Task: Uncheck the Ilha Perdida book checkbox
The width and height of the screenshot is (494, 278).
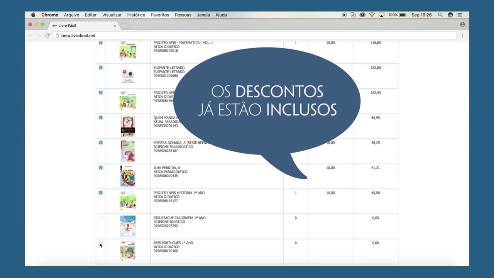Action: point(101,168)
